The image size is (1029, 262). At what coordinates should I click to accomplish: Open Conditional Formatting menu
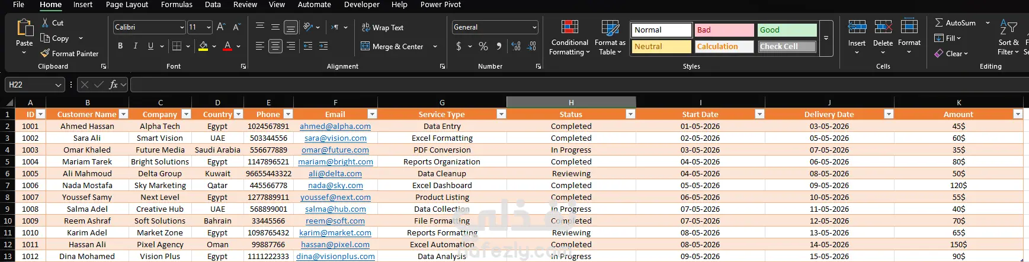[x=569, y=38]
